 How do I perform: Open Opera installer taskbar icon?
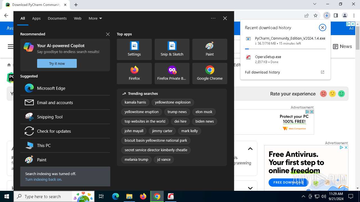click(x=171, y=196)
